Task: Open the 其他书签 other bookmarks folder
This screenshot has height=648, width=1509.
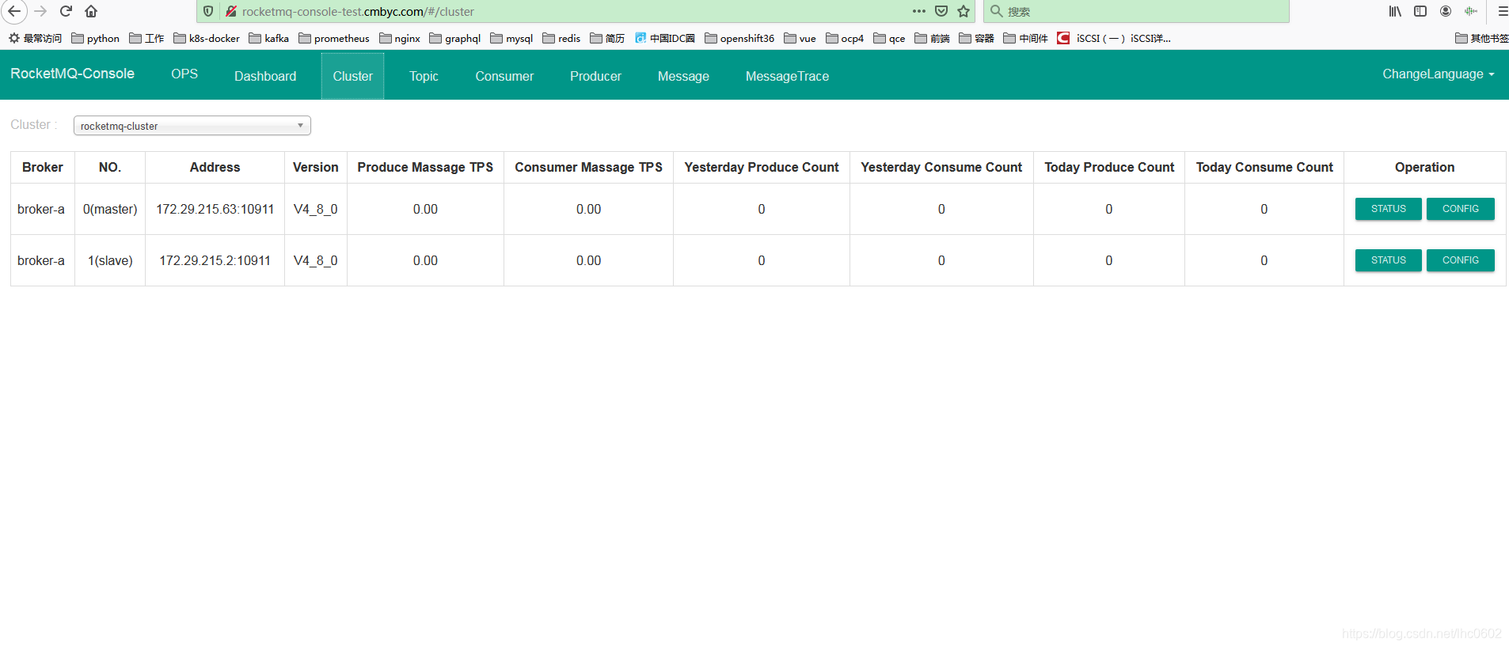Action: 1481,38
